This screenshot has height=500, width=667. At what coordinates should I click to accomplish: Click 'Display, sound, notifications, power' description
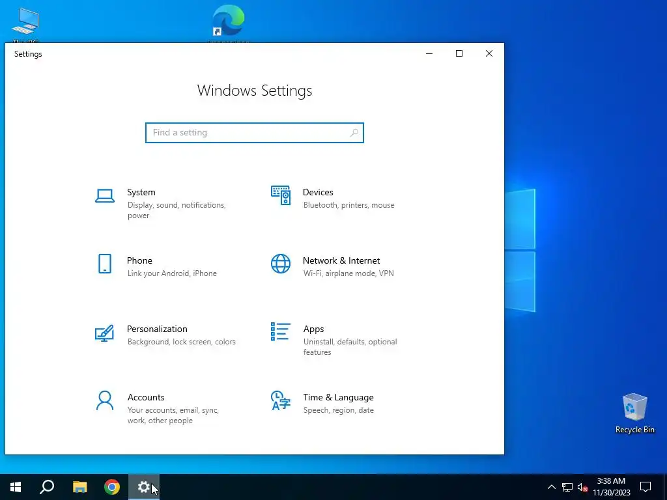[x=177, y=210]
